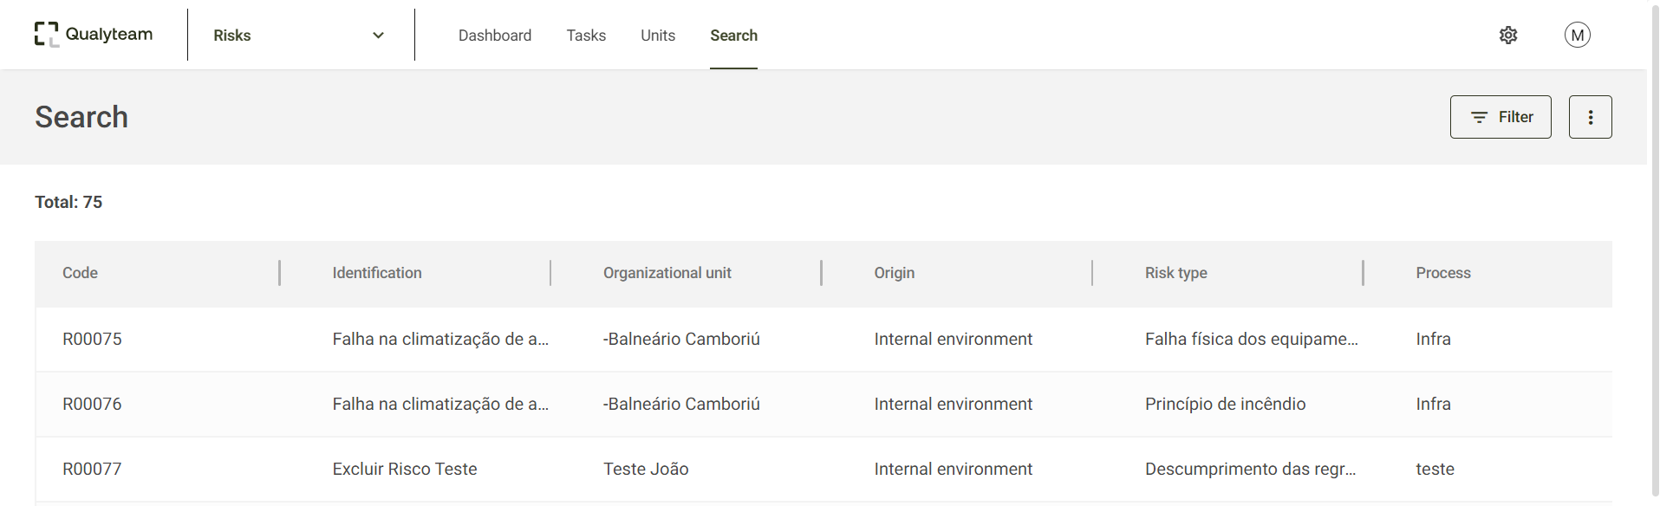This screenshot has height=506, width=1660.
Task: Open the three-dot more options menu
Action: coord(1590,117)
